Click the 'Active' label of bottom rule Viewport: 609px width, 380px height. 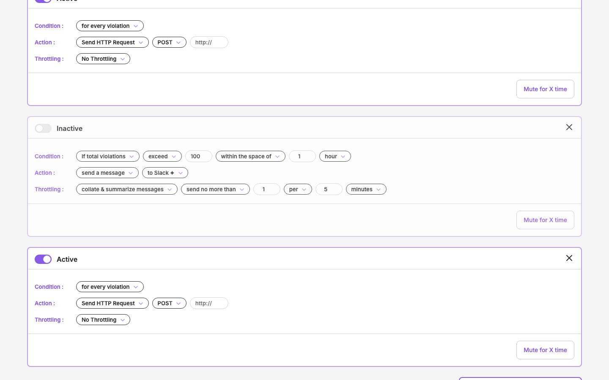pos(67,259)
